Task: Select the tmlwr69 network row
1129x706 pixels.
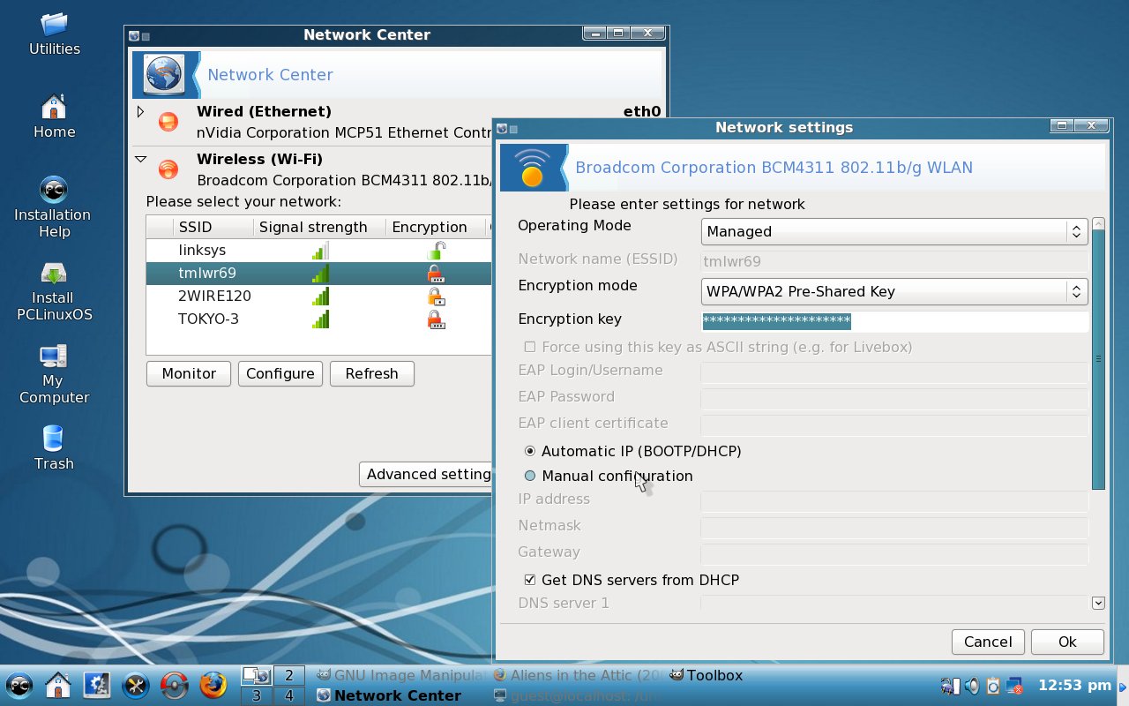Action: pos(318,274)
